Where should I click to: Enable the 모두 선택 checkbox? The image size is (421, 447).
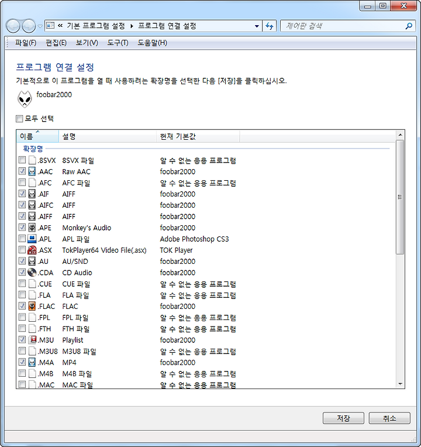[19, 119]
